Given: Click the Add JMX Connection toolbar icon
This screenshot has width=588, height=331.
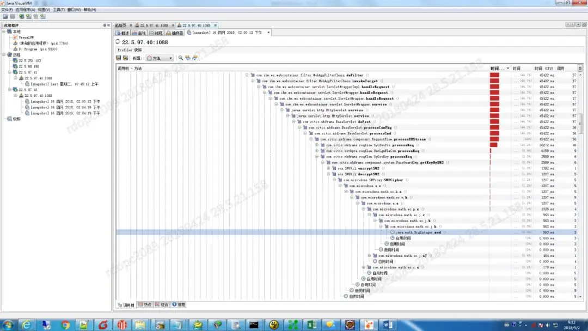Looking at the screenshot, I should [x=28, y=16].
